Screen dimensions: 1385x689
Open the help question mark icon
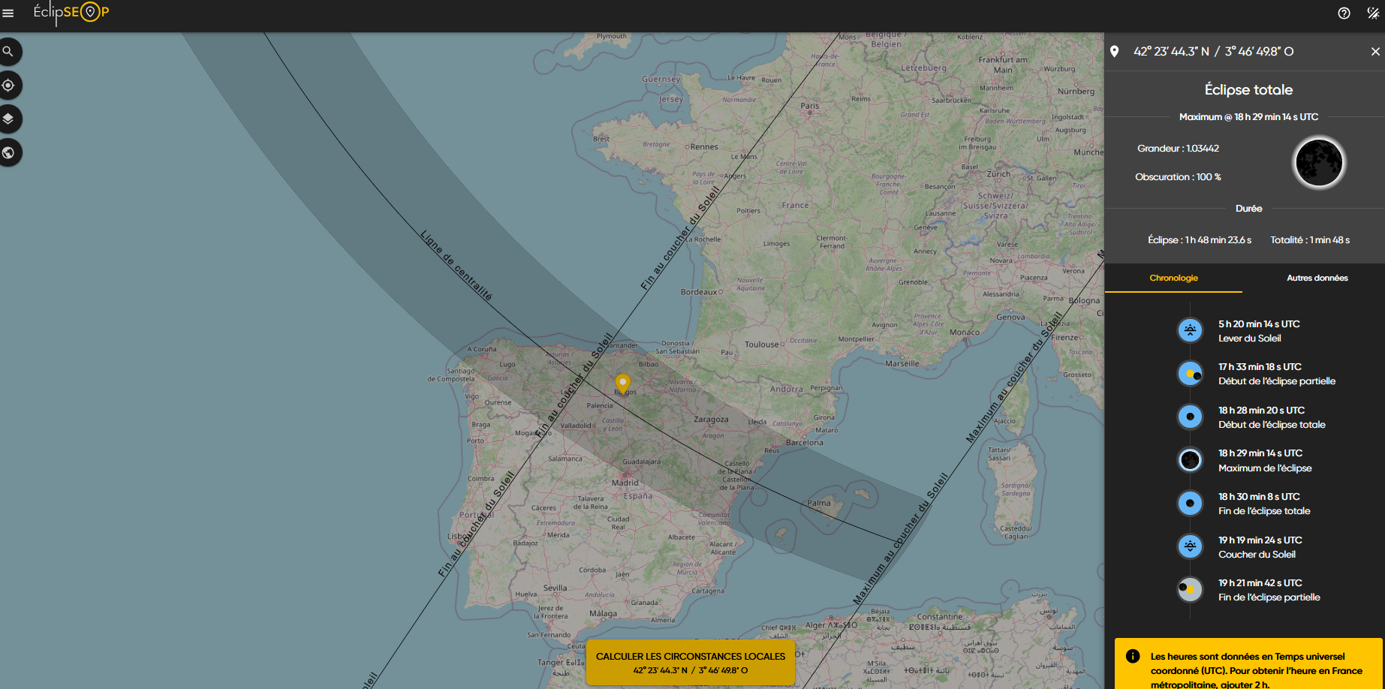coord(1344,13)
